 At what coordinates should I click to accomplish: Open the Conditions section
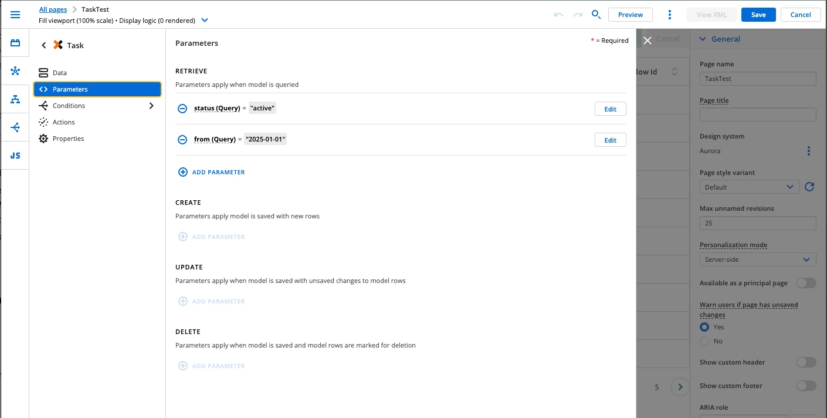point(97,106)
